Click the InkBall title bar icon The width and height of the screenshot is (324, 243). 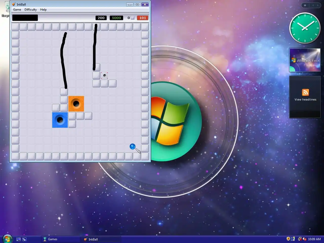click(14, 4)
